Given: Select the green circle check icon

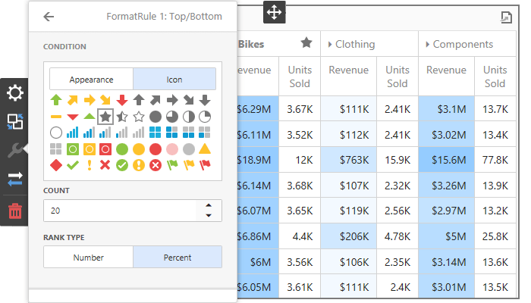Looking at the screenshot, I should point(122,164).
